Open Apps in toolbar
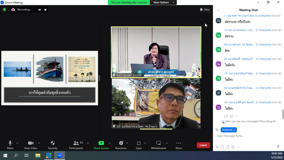284x160 pixels. [138, 145]
